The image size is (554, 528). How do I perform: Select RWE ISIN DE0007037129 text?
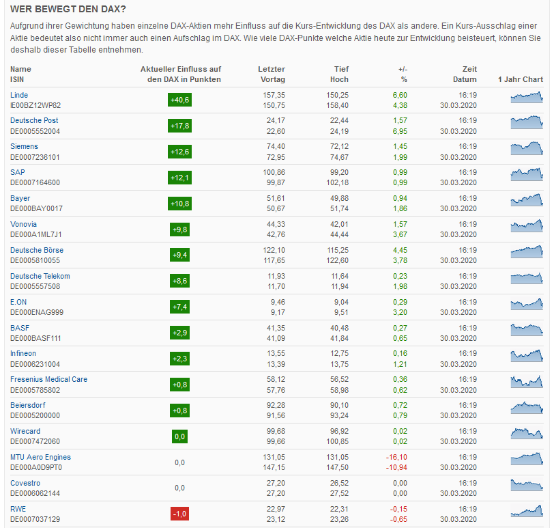pos(35,519)
